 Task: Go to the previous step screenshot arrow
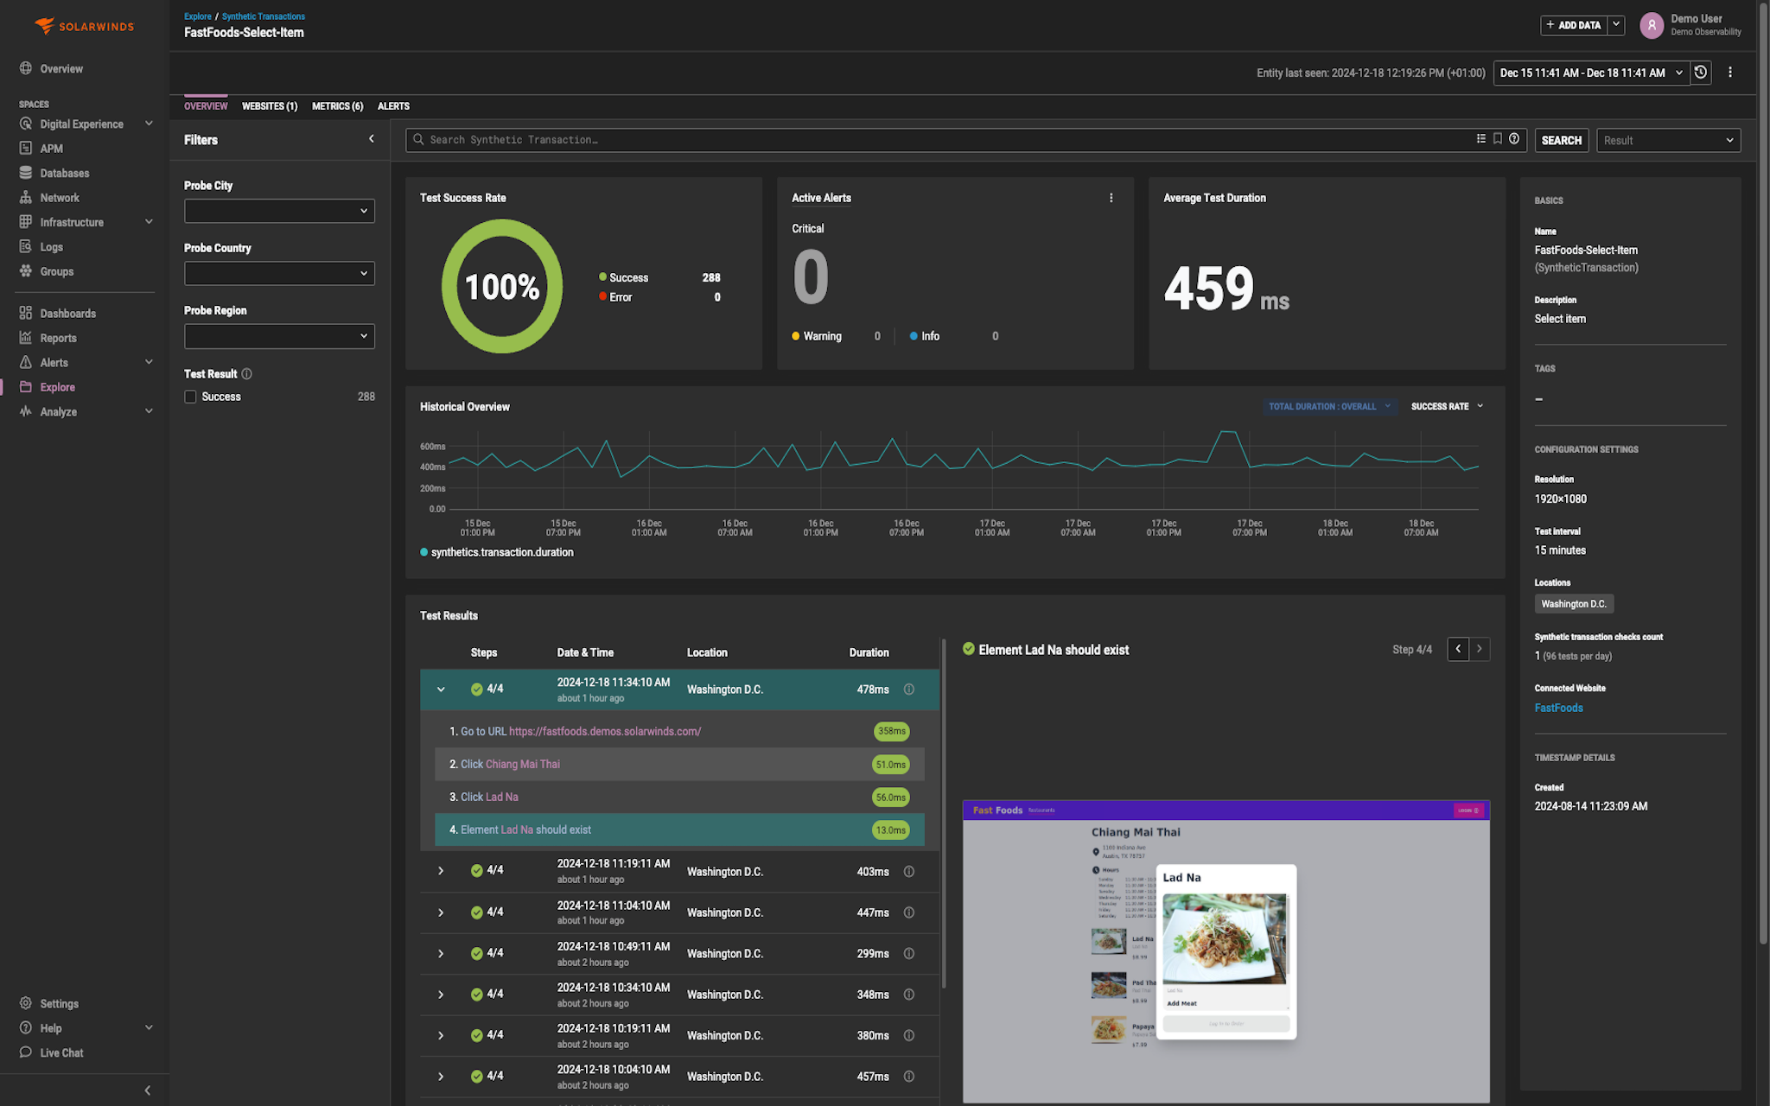click(x=1458, y=649)
